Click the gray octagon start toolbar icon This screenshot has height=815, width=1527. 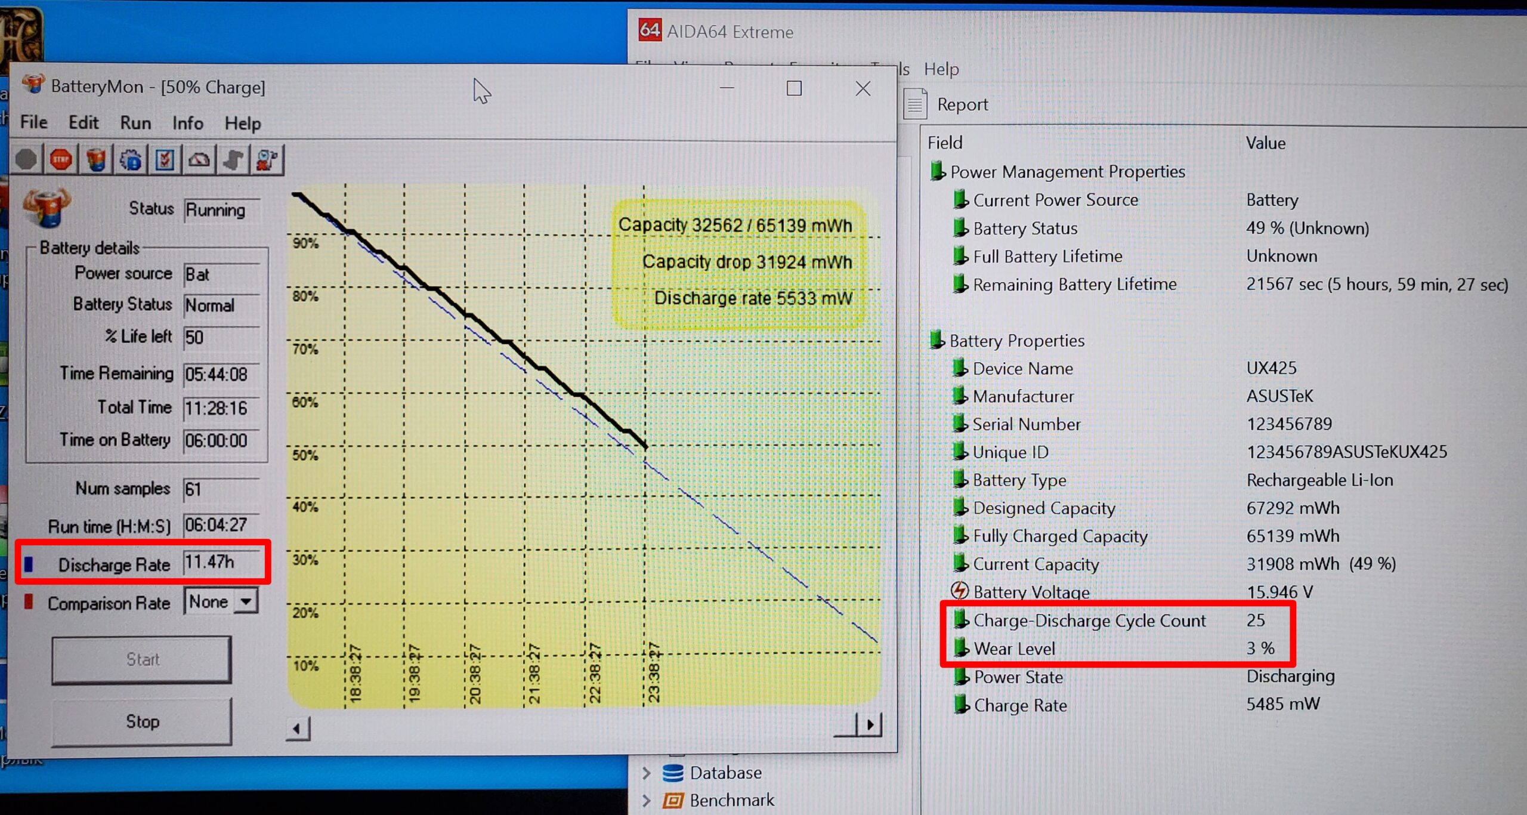pos(26,160)
